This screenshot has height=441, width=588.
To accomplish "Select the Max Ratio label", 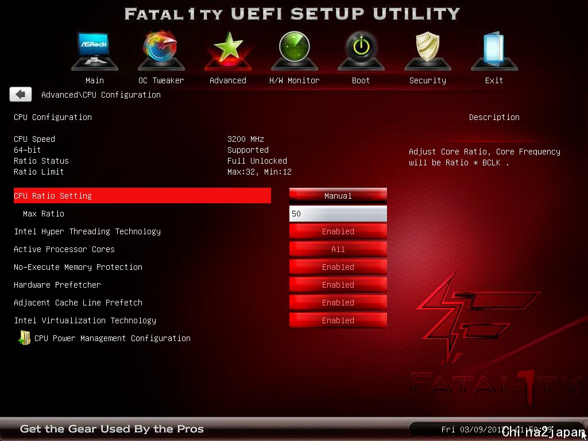I will 44,214.
